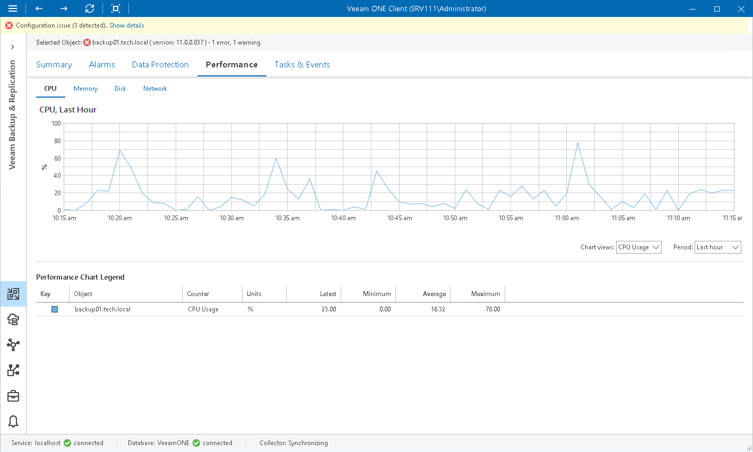Click the Maximum value 78.00

point(493,309)
